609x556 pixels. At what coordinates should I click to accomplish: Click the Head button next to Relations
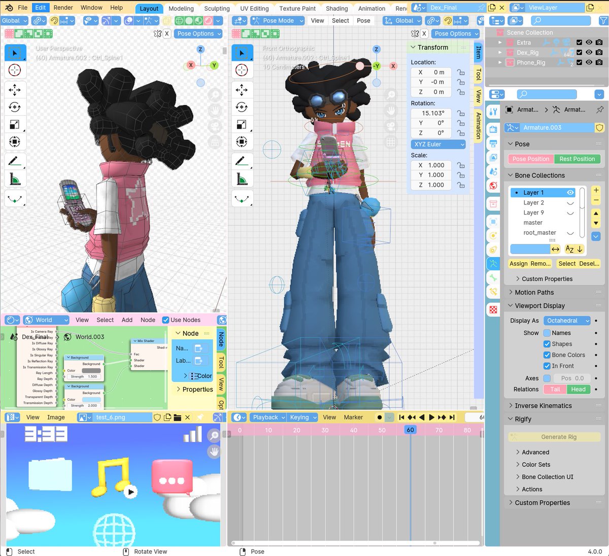pyautogui.click(x=579, y=390)
